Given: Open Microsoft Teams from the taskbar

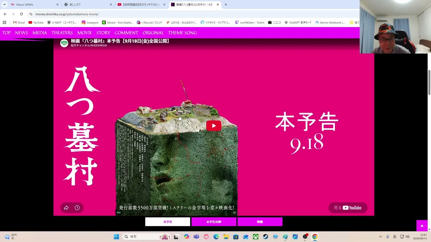Looking at the screenshot, I should tap(196, 237).
